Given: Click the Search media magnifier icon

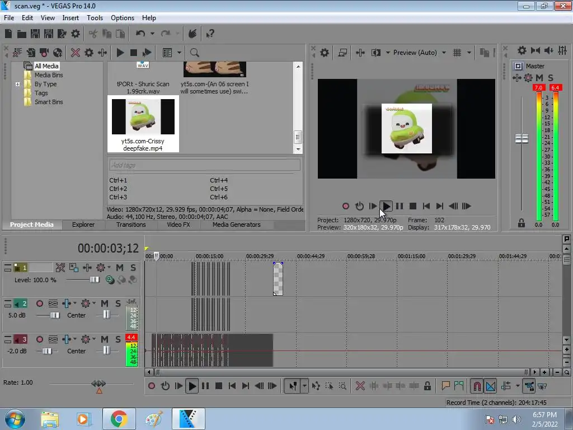Looking at the screenshot, I should point(194,53).
